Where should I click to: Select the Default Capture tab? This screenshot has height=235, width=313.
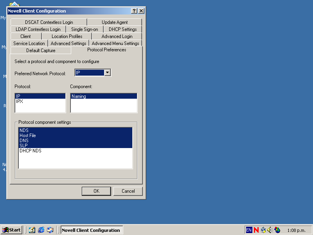[x=41, y=51]
